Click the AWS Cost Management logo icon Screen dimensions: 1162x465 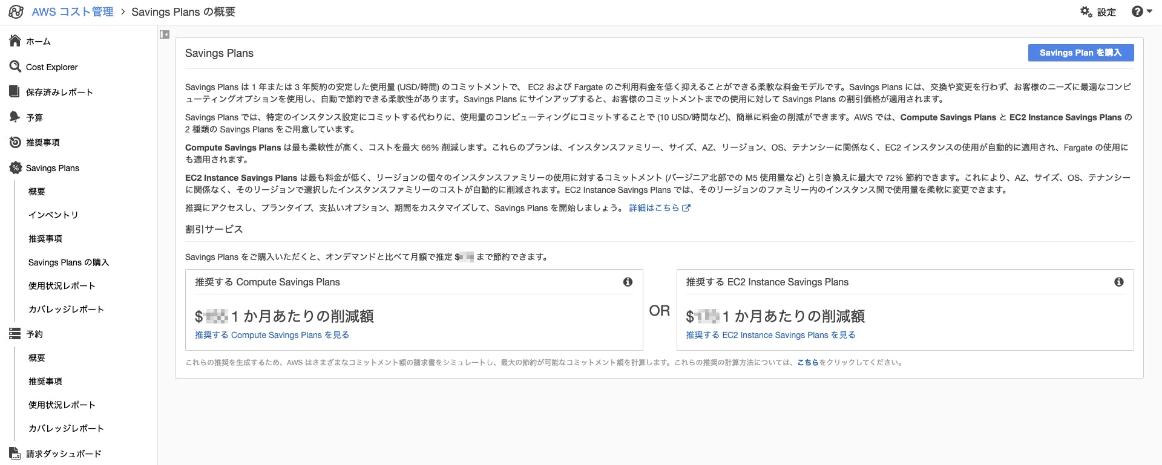point(16,11)
